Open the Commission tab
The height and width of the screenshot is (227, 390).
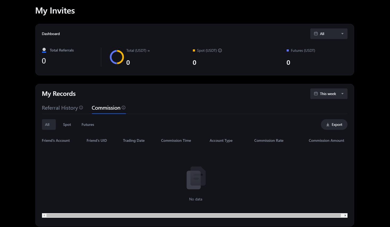click(106, 108)
